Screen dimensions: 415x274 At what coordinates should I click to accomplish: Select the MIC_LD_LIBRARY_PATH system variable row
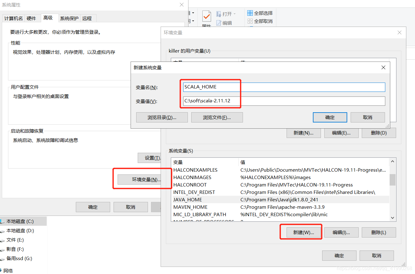tap(280, 215)
